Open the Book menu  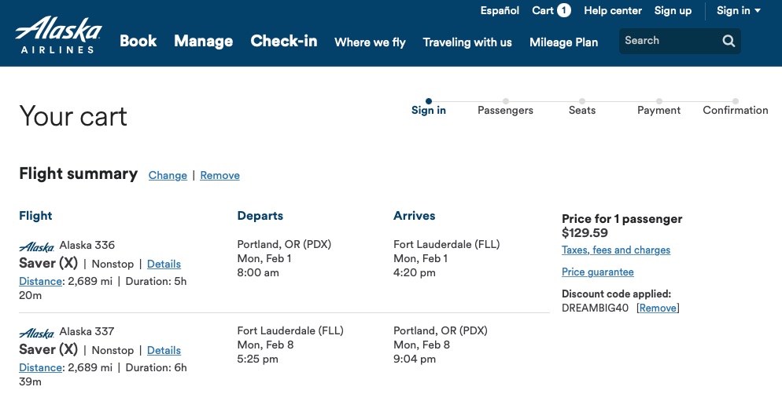point(138,41)
